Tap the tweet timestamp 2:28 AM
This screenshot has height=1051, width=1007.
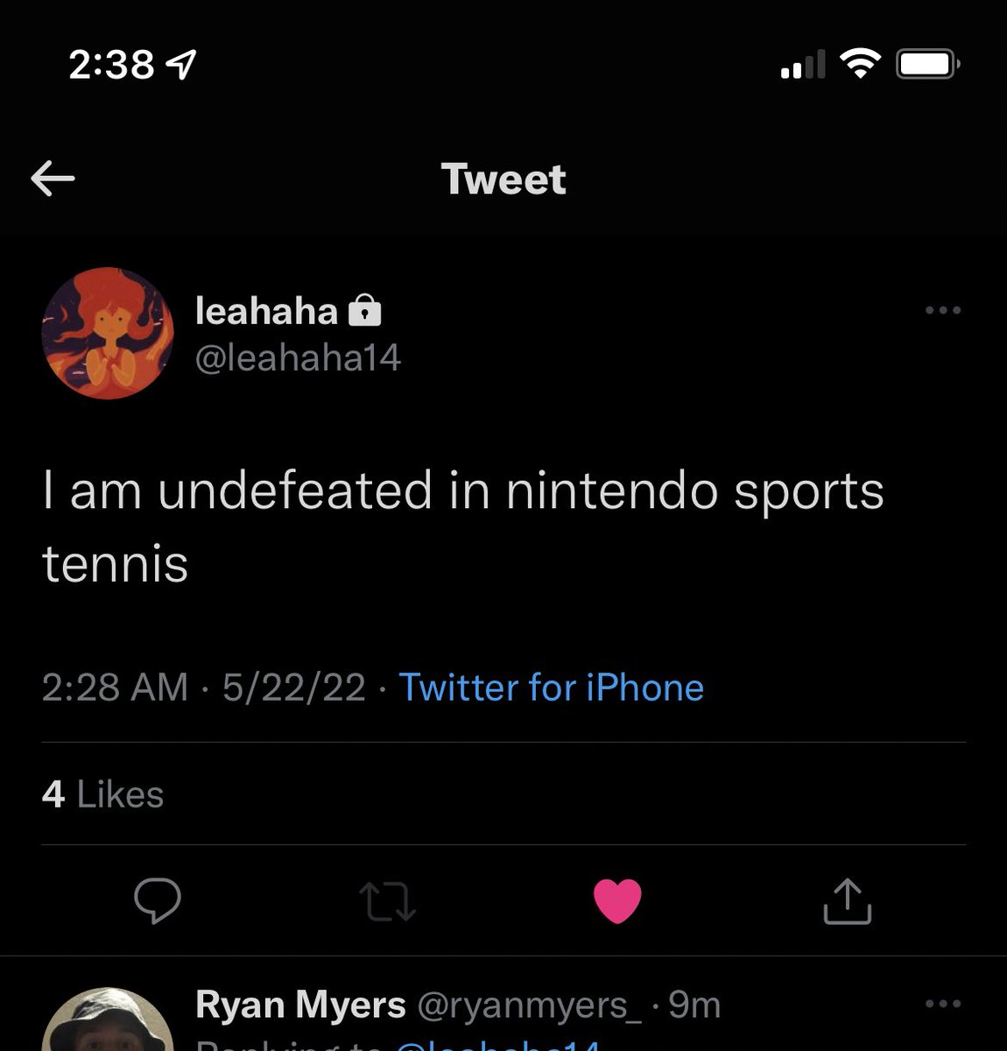click(115, 688)
